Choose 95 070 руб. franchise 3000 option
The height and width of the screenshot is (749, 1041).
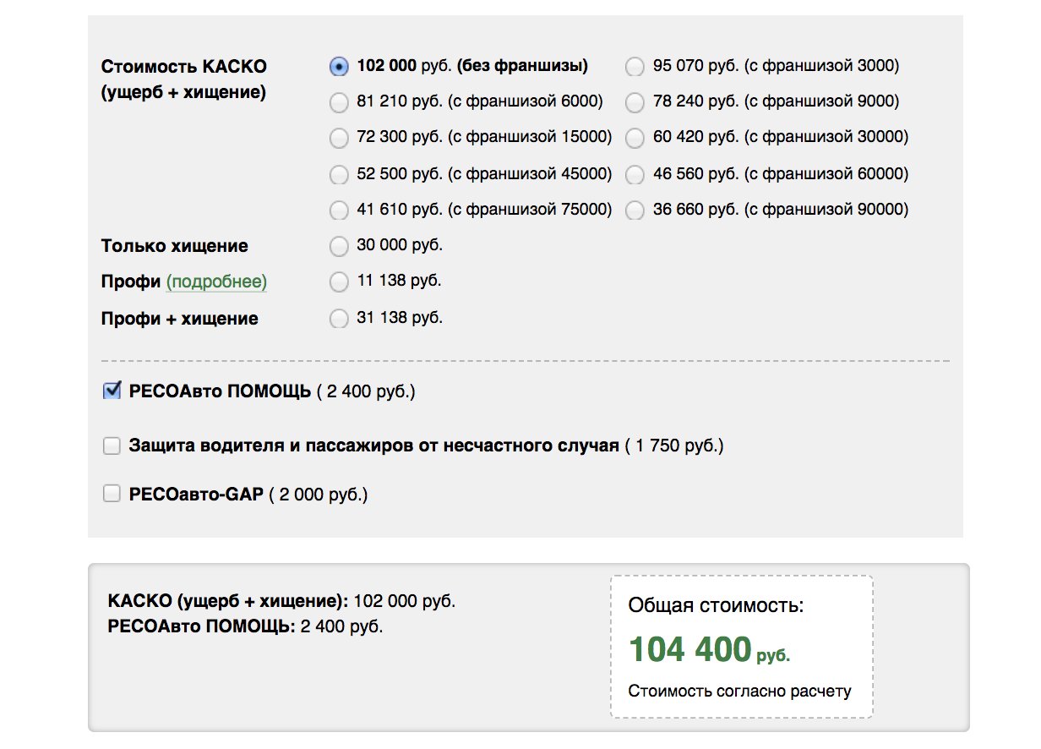pos(635,66)
